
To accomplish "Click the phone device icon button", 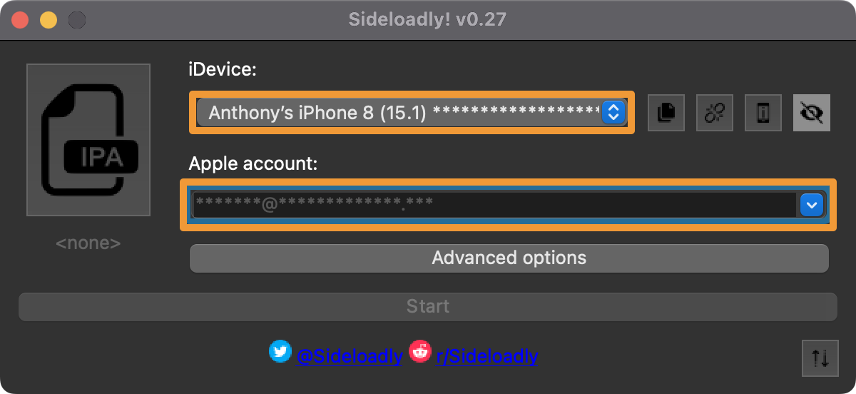I will [763, 113].
